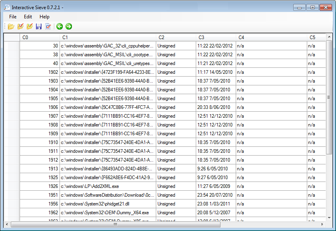Click the C3 column header
The height and width of the screenshot is (231, 336).
[x=215, y=37]
